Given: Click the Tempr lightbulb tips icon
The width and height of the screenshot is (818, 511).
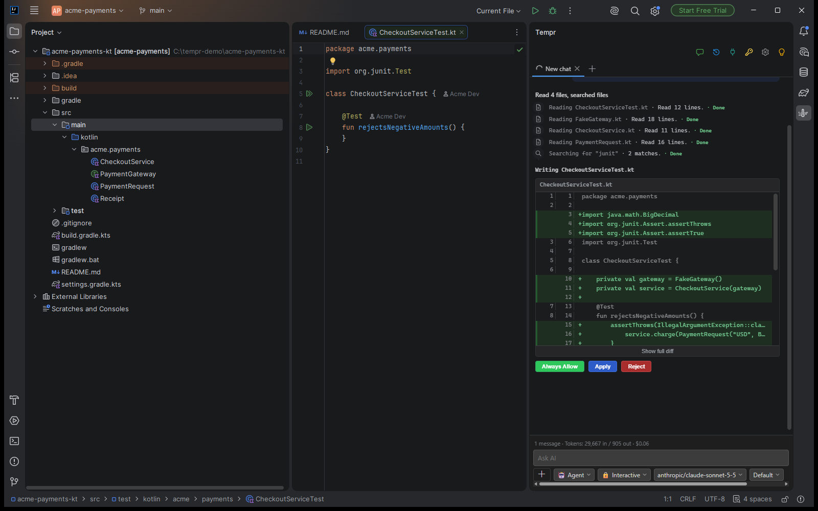Looking at the screenshot, I should point(782,52).
